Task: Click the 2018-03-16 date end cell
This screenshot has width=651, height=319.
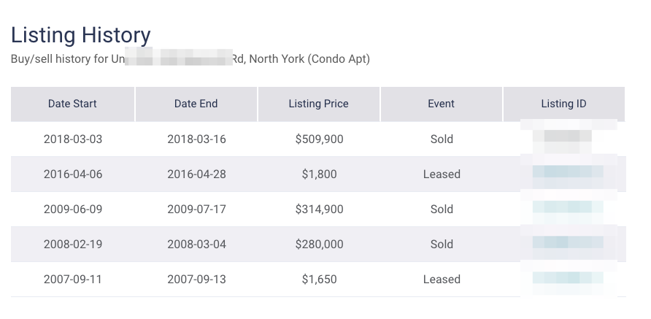Action: 196,139
